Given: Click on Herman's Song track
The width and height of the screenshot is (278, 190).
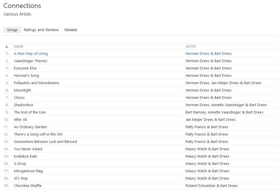Looking at the screenshot, I should tap(26, 76).
